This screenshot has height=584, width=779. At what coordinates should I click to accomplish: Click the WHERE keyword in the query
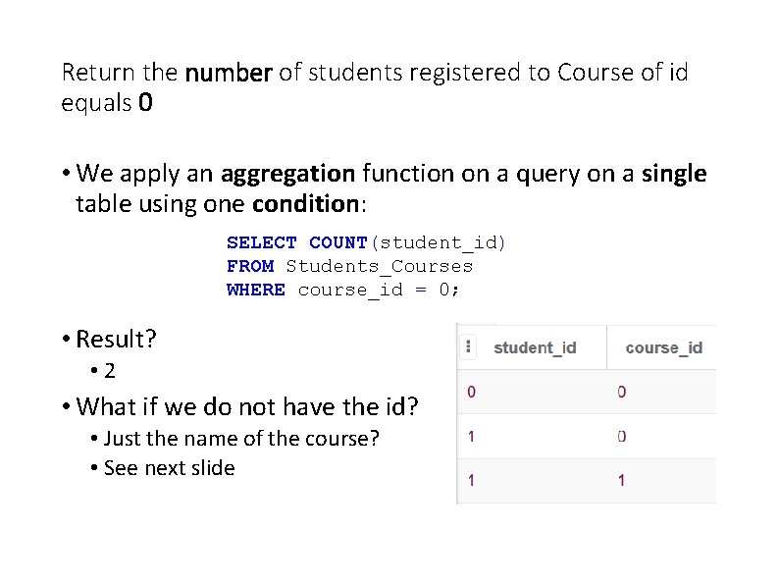(x=255, y=290)
